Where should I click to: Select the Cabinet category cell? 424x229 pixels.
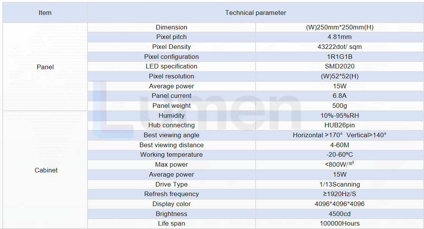[x=46, y=170]
